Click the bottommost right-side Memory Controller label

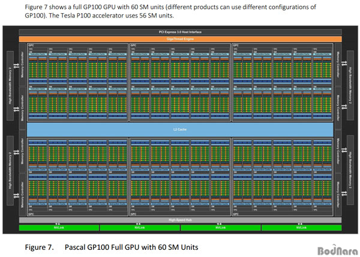338,195
